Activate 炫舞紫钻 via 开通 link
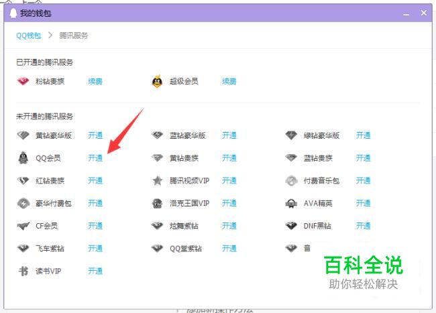Image resolution: width=436 pixels, height=313 pixels. [x=229, y=226]
